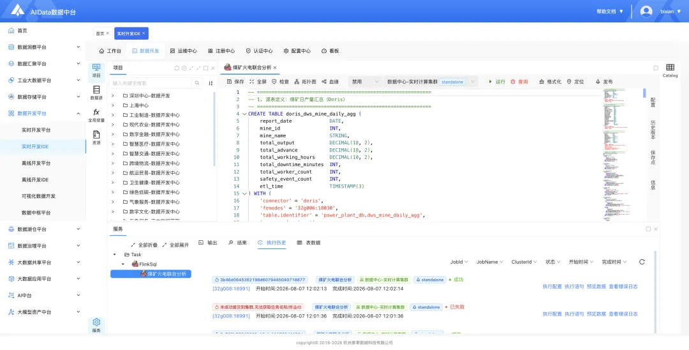Collapse the Task tree node
Image resolution: width=689 pixels, height=350 pixels.
click(115, 255)
